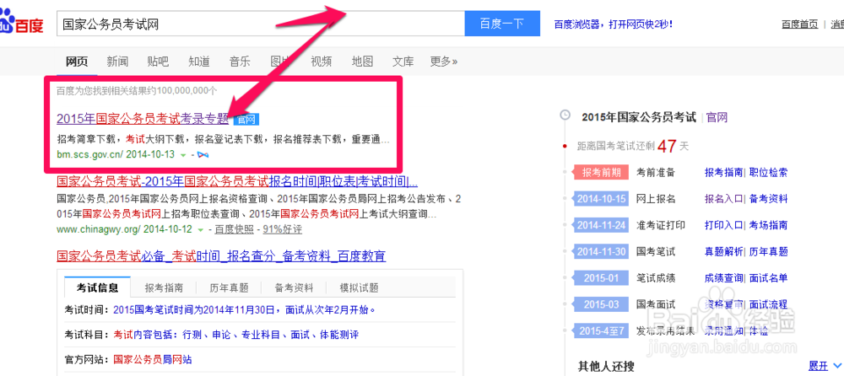
Task: Open the 文库 tab
Action: [x=403, y=62]
